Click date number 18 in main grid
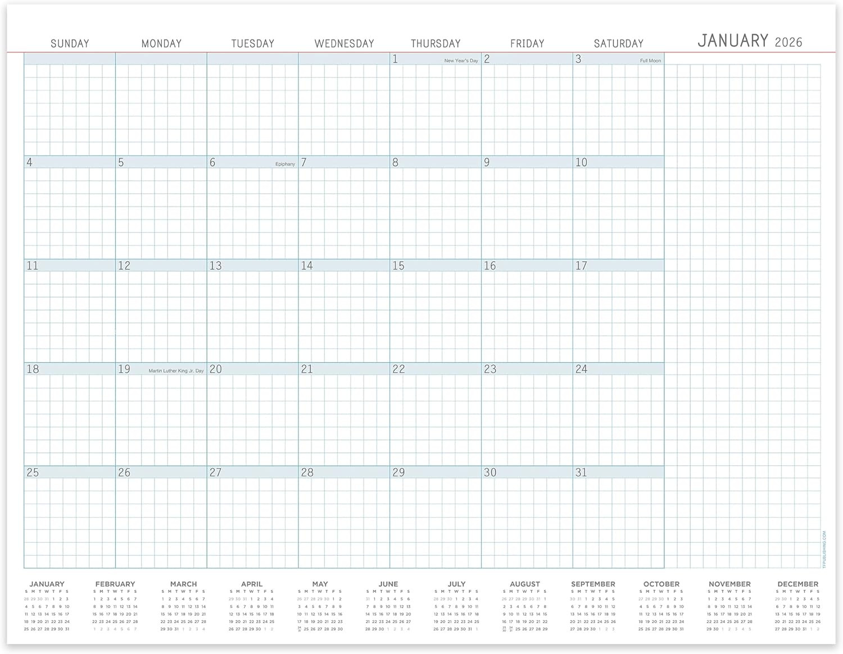Viewport: 843px width, 654px height. click(x=33, y=369)
